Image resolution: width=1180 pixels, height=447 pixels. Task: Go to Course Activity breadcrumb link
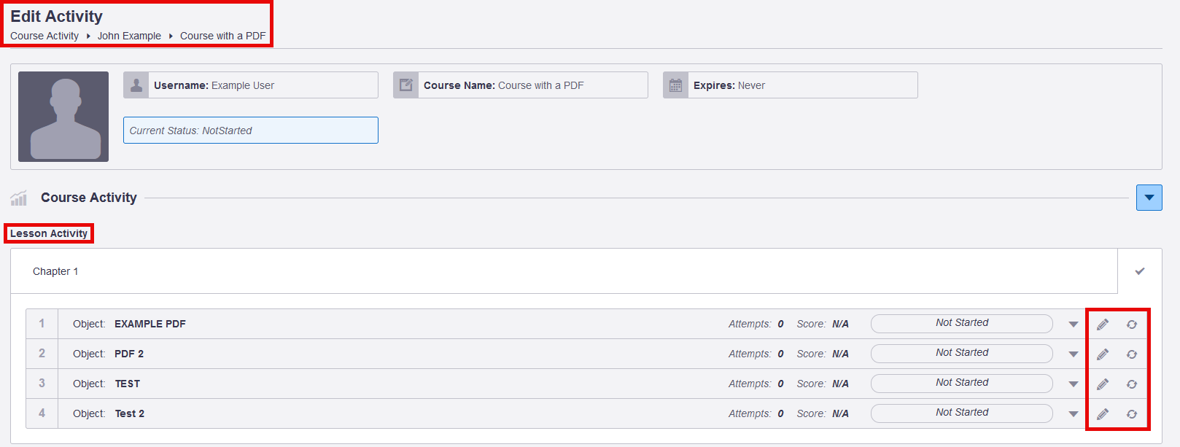(44, 36)
